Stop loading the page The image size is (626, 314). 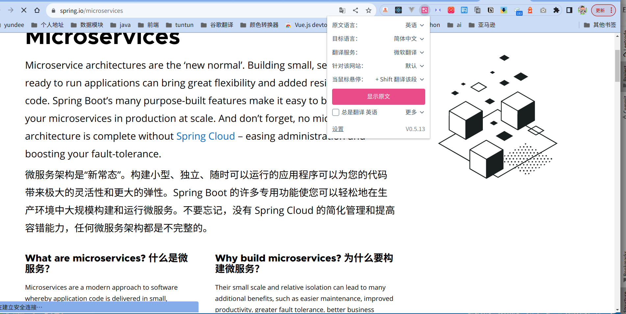[x=24, y=11]
